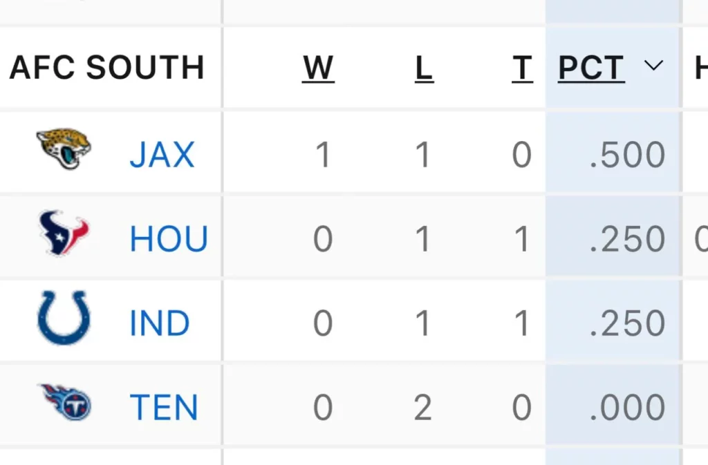Open the IND team link
Screen dimensions: 708x465
[160, 323]
